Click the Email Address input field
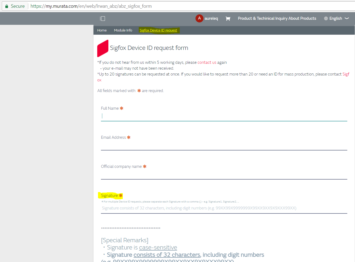 coord(224,145)
